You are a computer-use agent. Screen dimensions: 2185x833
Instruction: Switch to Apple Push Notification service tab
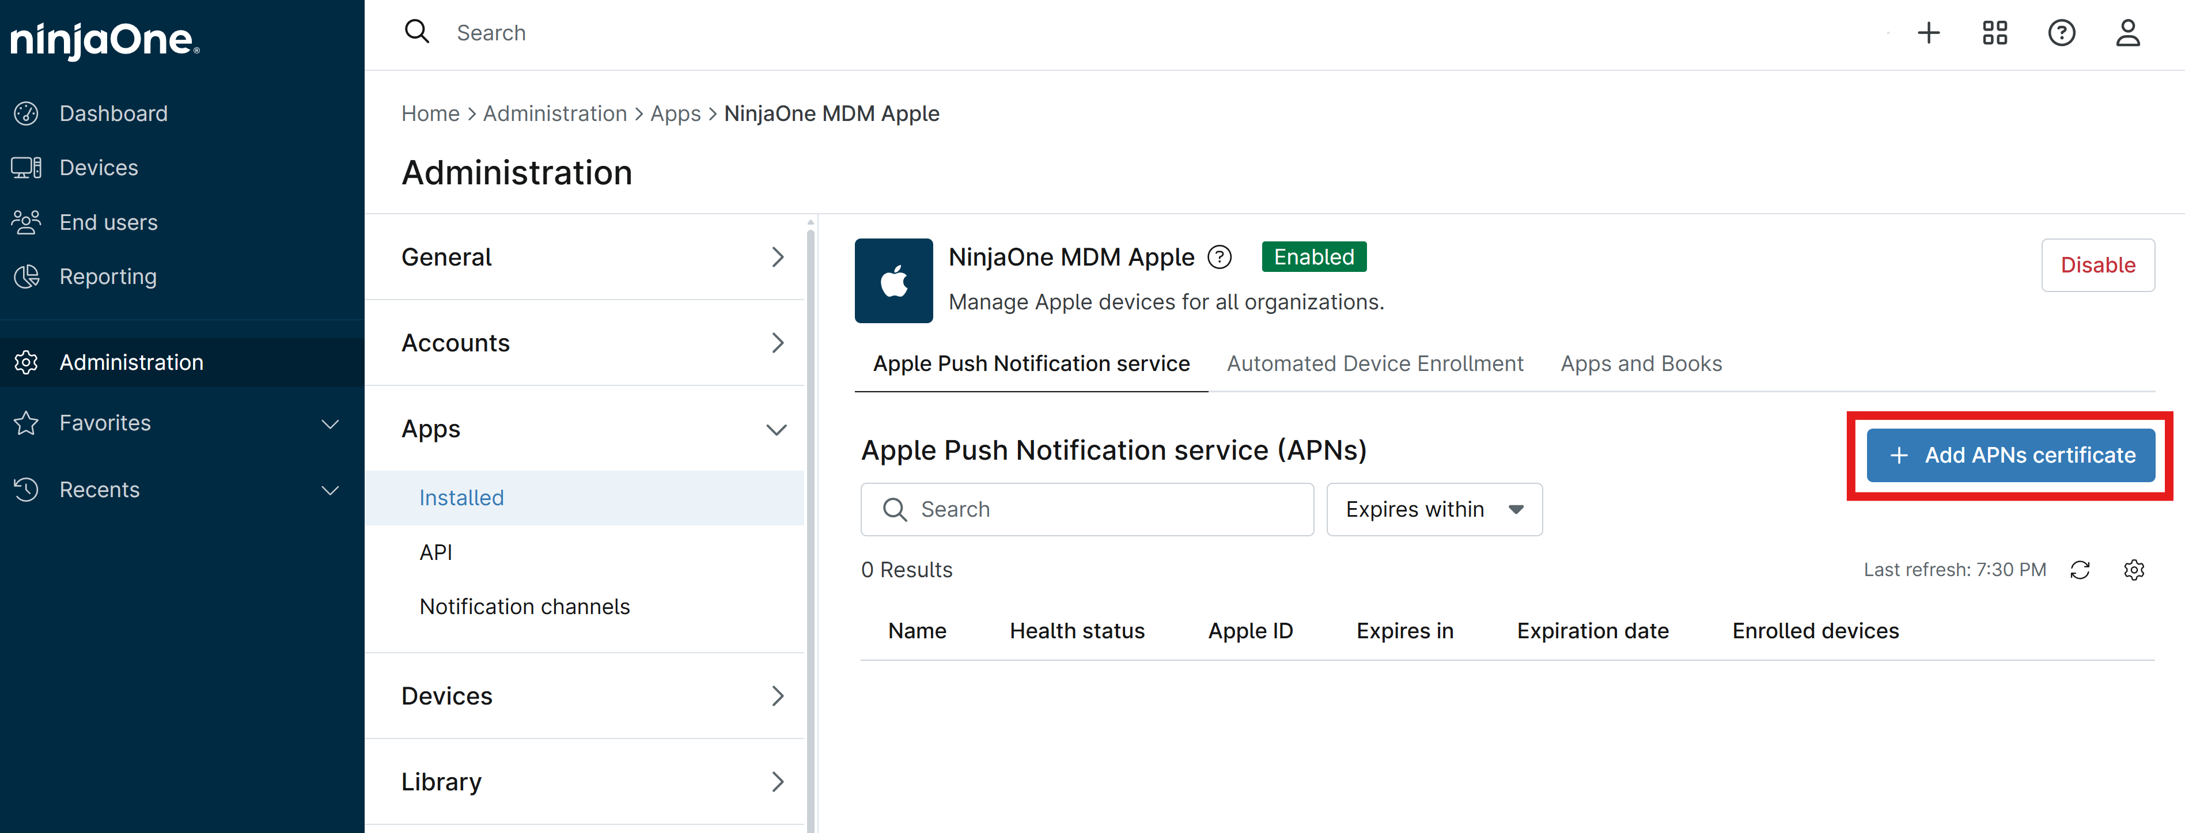coord(1031,363)
